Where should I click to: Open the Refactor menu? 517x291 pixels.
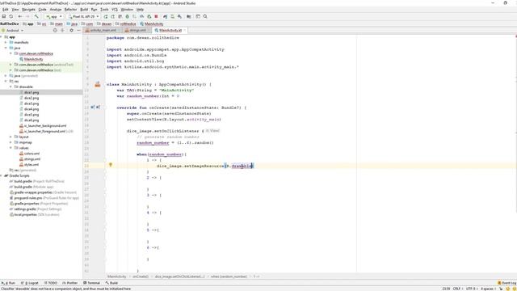(x=70, y=10)
